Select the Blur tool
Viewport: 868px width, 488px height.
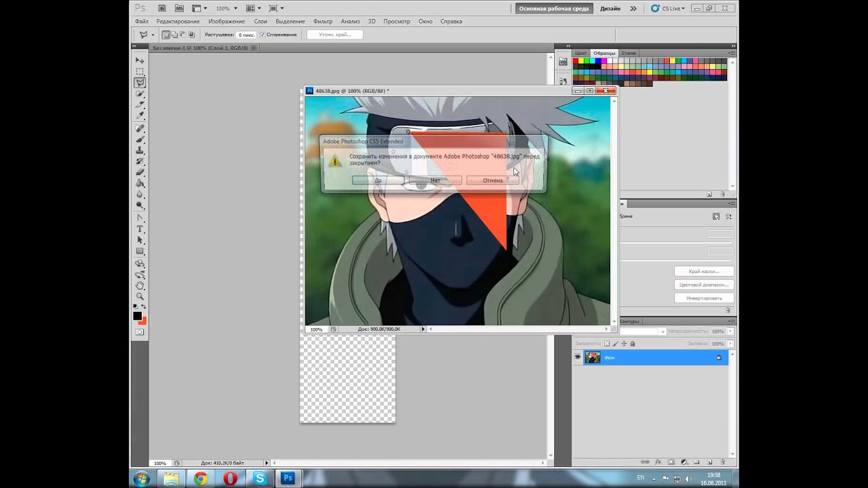(140, 195)
